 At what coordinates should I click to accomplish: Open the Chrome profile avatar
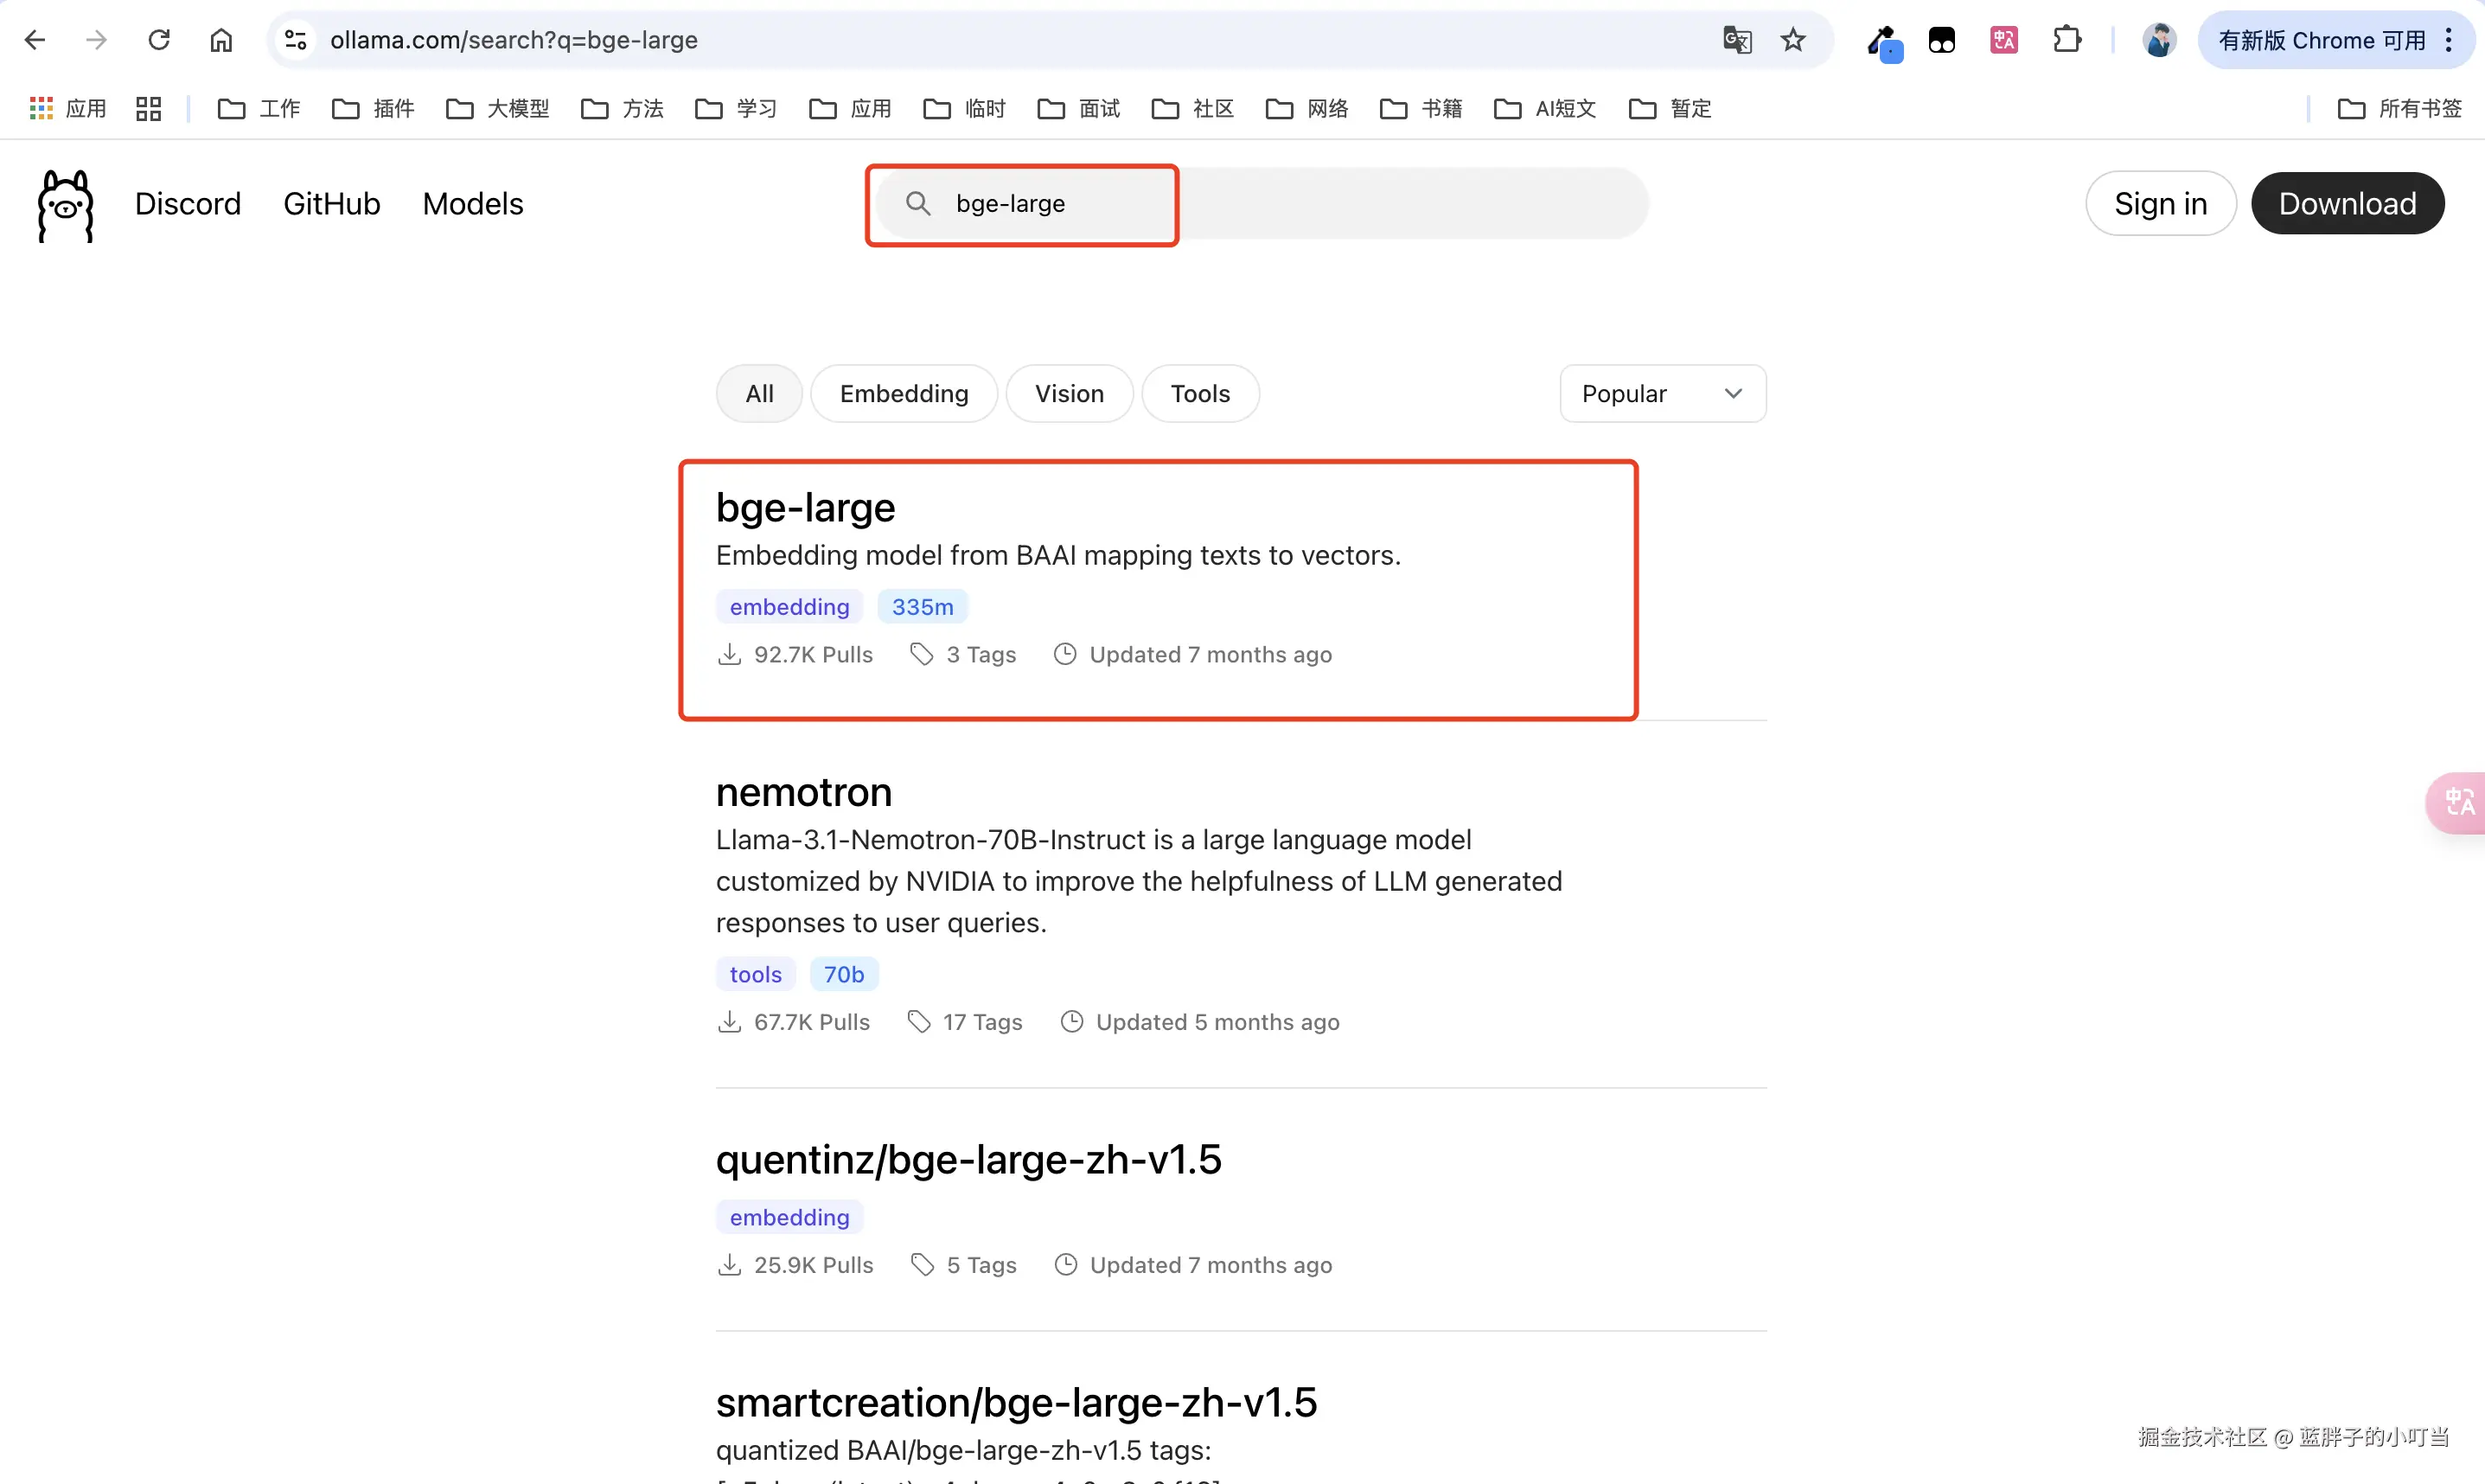tap(2158, 40)
